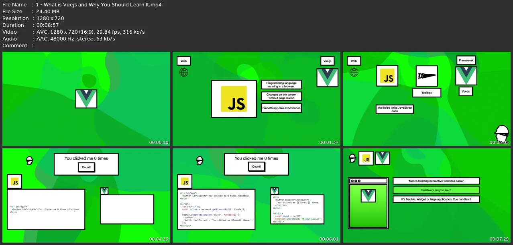The image size is (513, 245).
Task: Click the 00:06:01 timestamp label
Action: point(329,239)
